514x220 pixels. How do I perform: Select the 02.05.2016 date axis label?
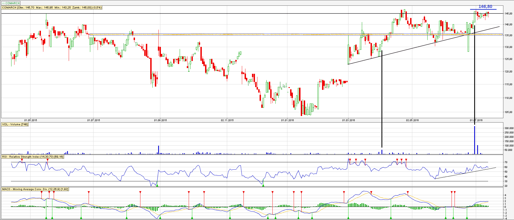pos(412,120)
